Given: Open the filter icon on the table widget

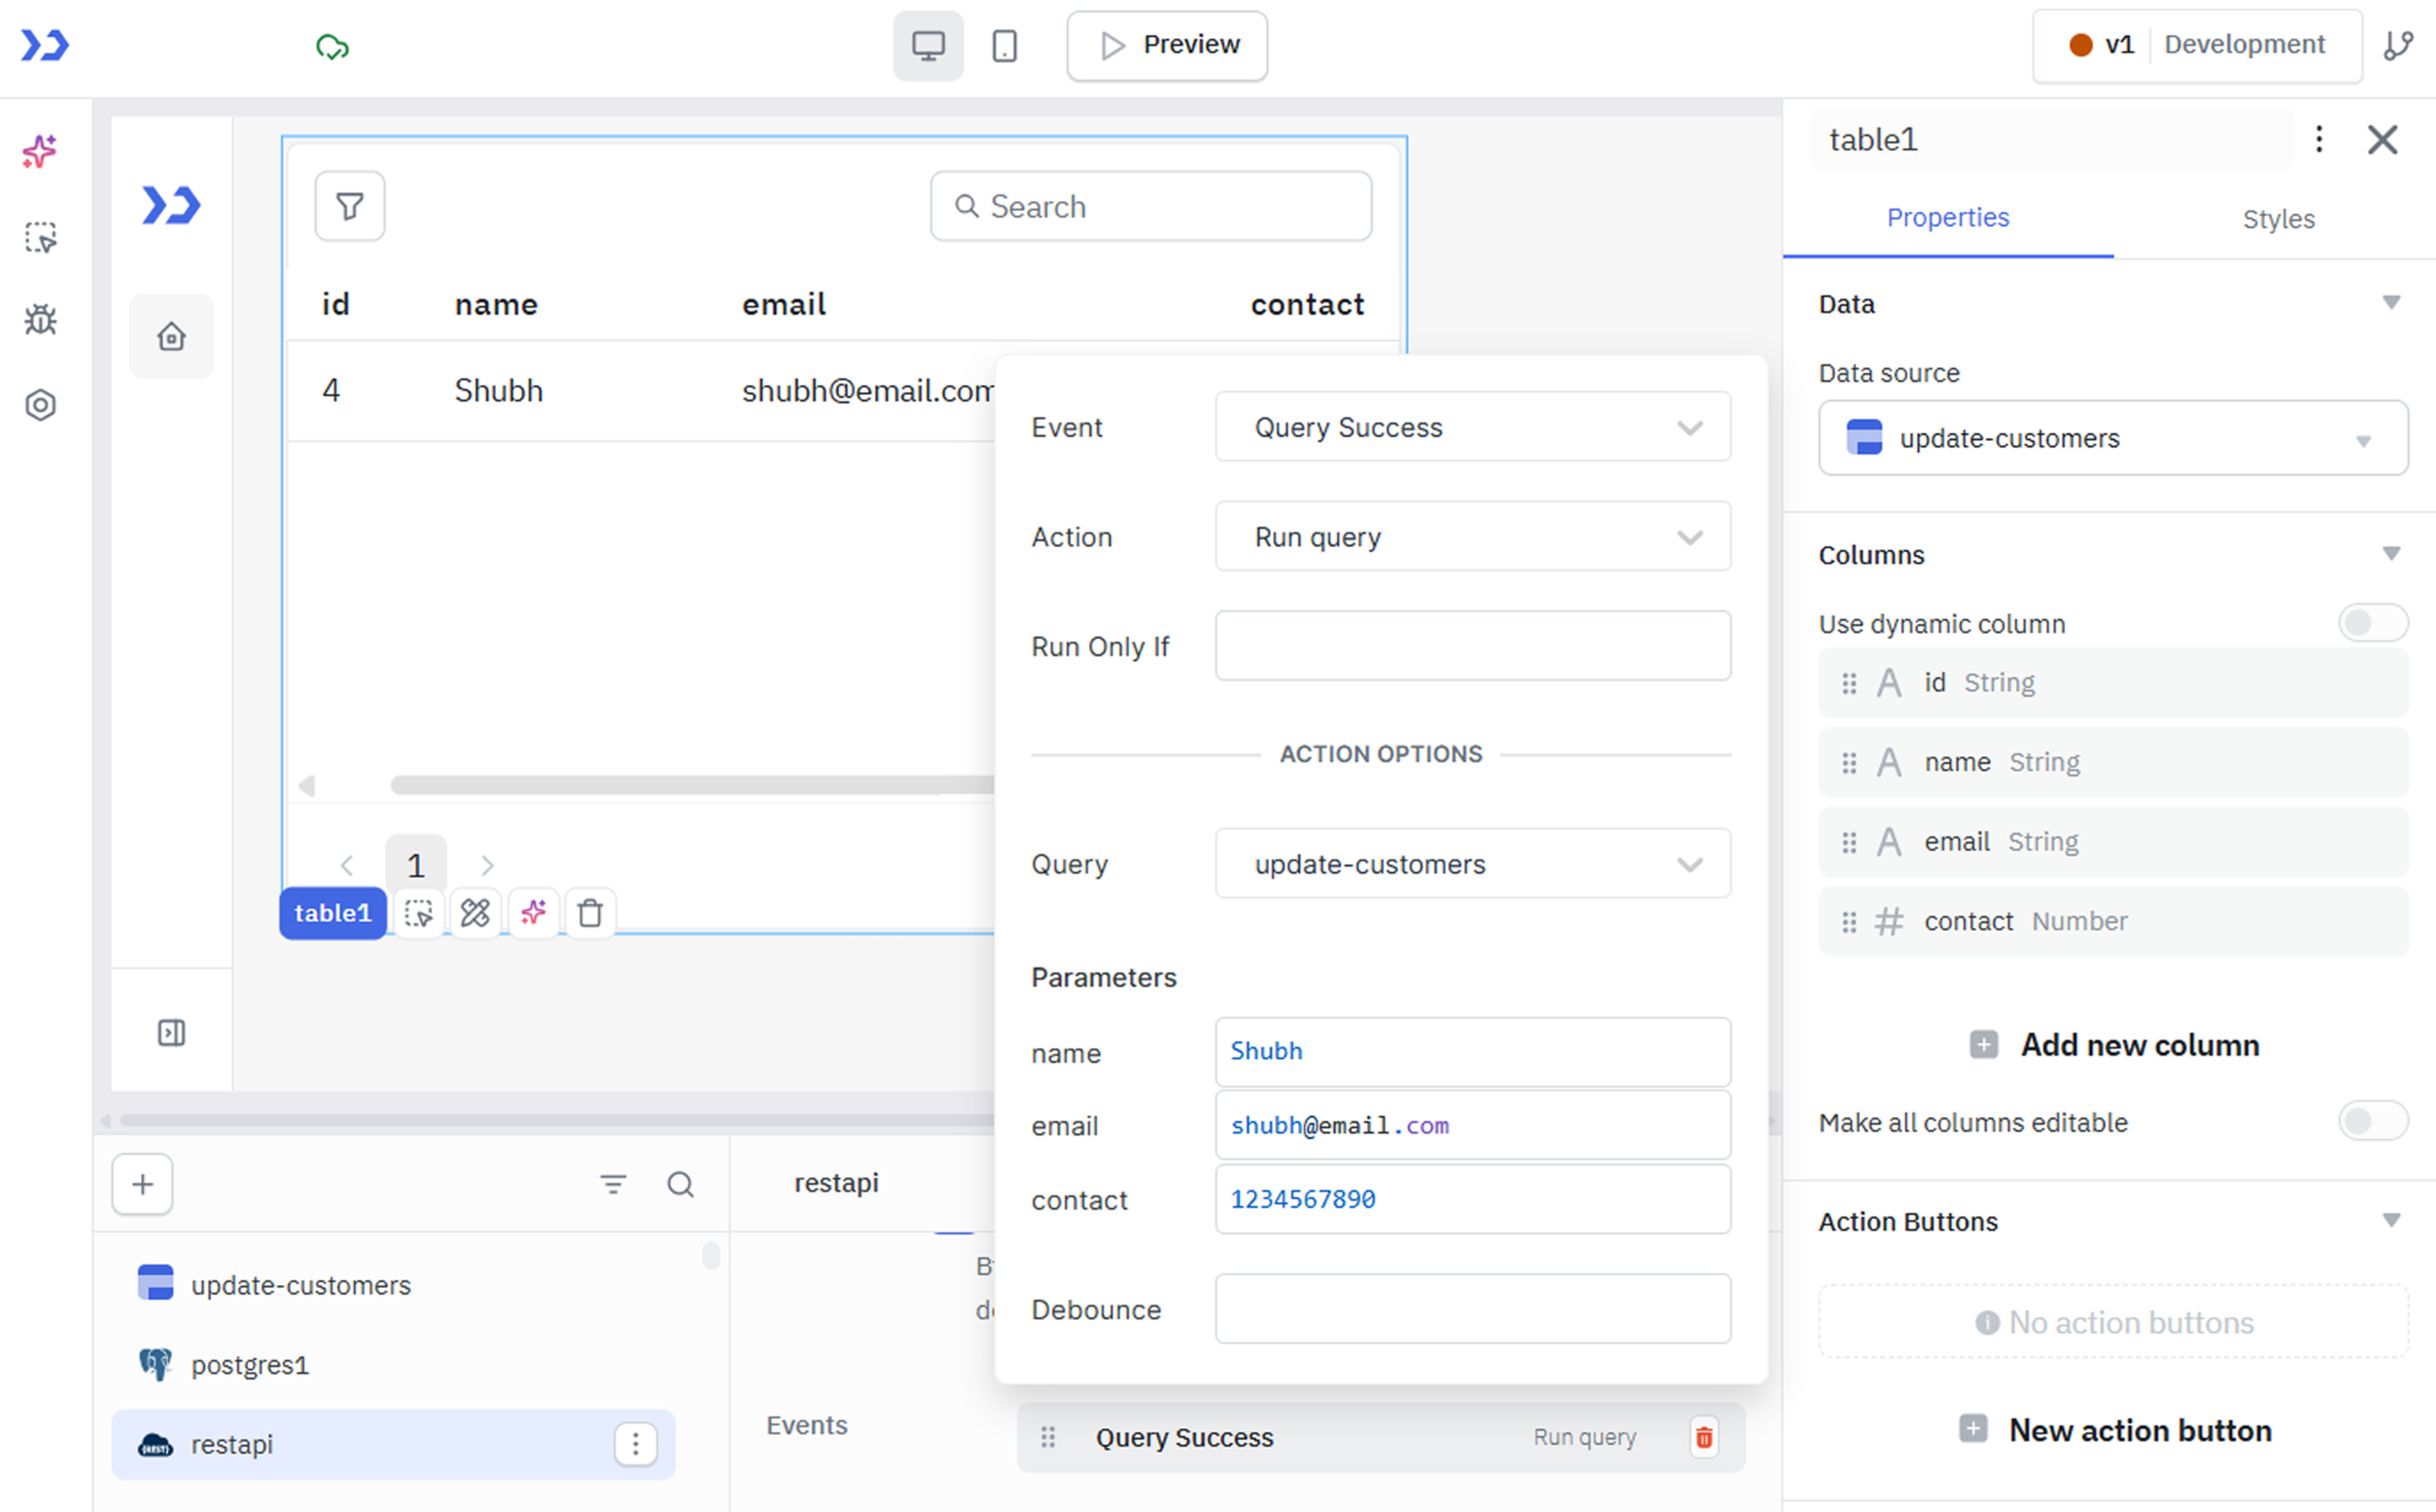Looking at the screenshot, I should pyautogui.click(x=349, y=206).
